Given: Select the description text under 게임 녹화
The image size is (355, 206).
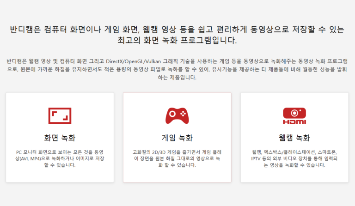Looking at the screenshot, I should pos(177,158).
